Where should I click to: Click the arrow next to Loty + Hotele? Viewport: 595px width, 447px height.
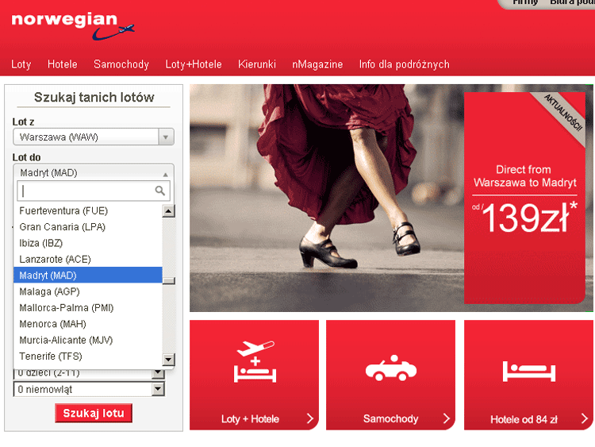(x=310, y=418)
